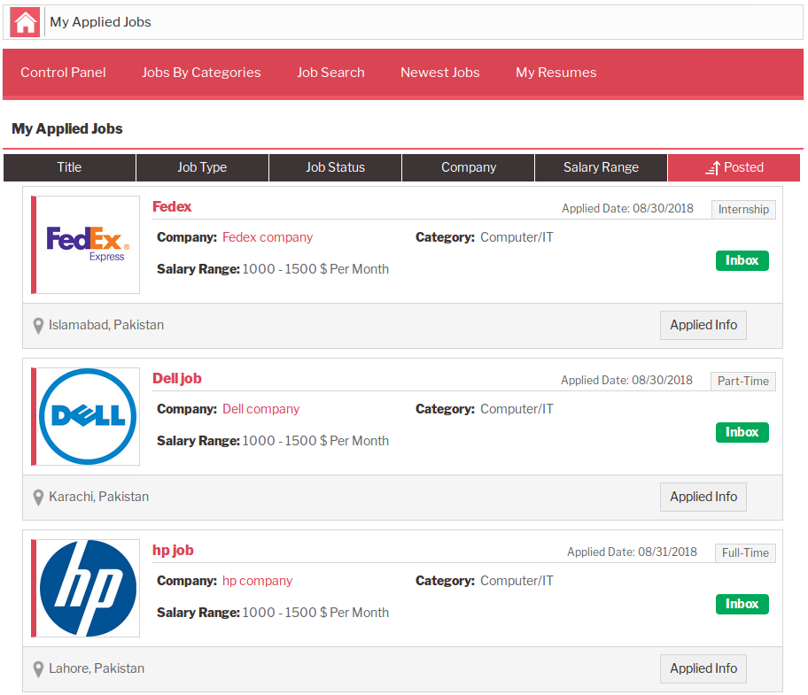This screenshot has width=808, height=695.
Task: Sort applied jobs by Job Status
Action: [x=335, y=167]
